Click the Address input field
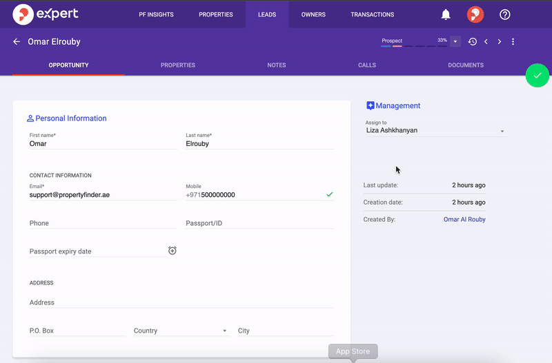The width and height of the screenshot is (552, 363). 181,302
